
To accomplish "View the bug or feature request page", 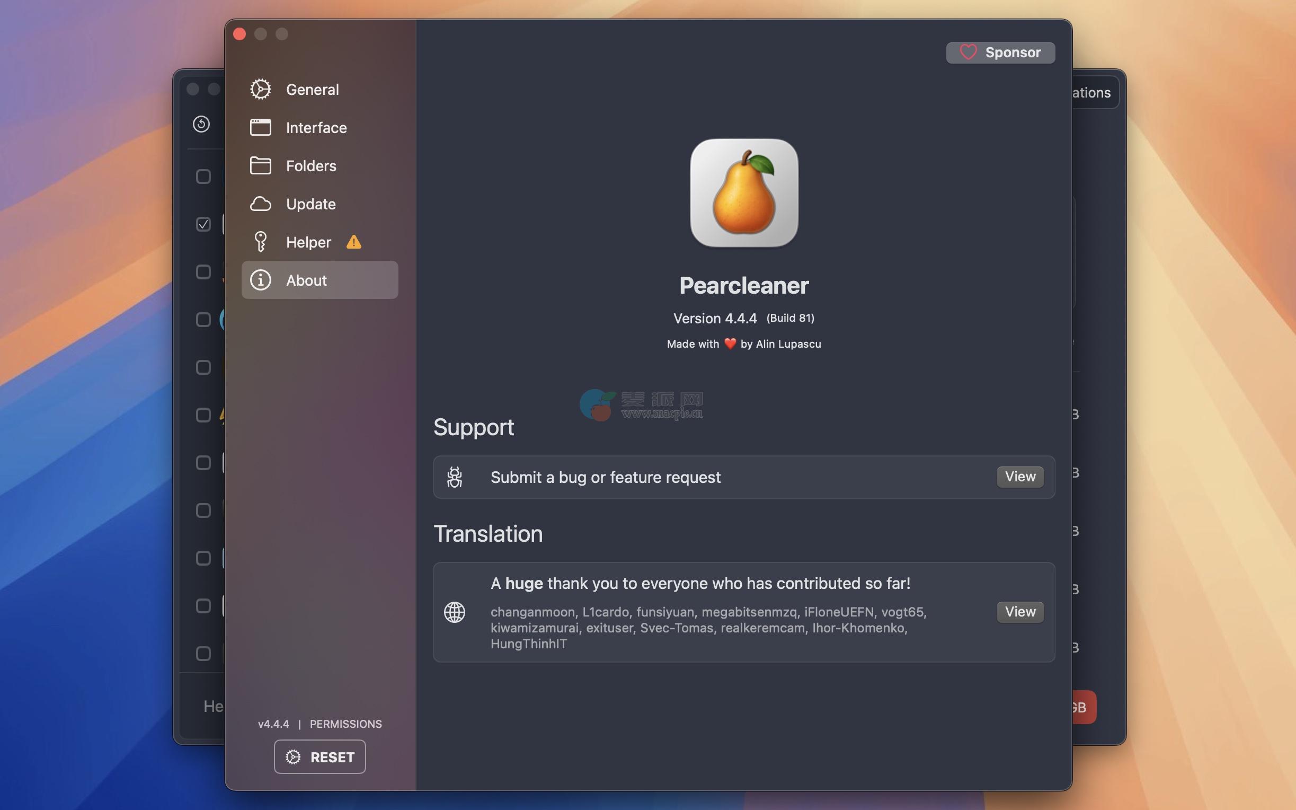I will click(1020, 477).
